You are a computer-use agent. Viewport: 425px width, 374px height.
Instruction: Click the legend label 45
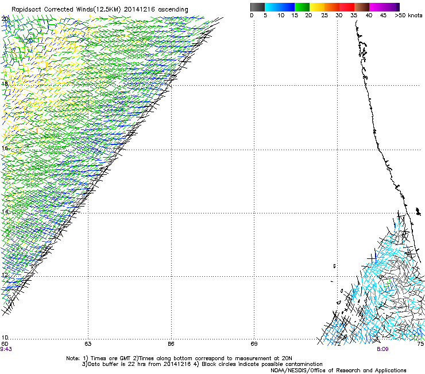383,16
